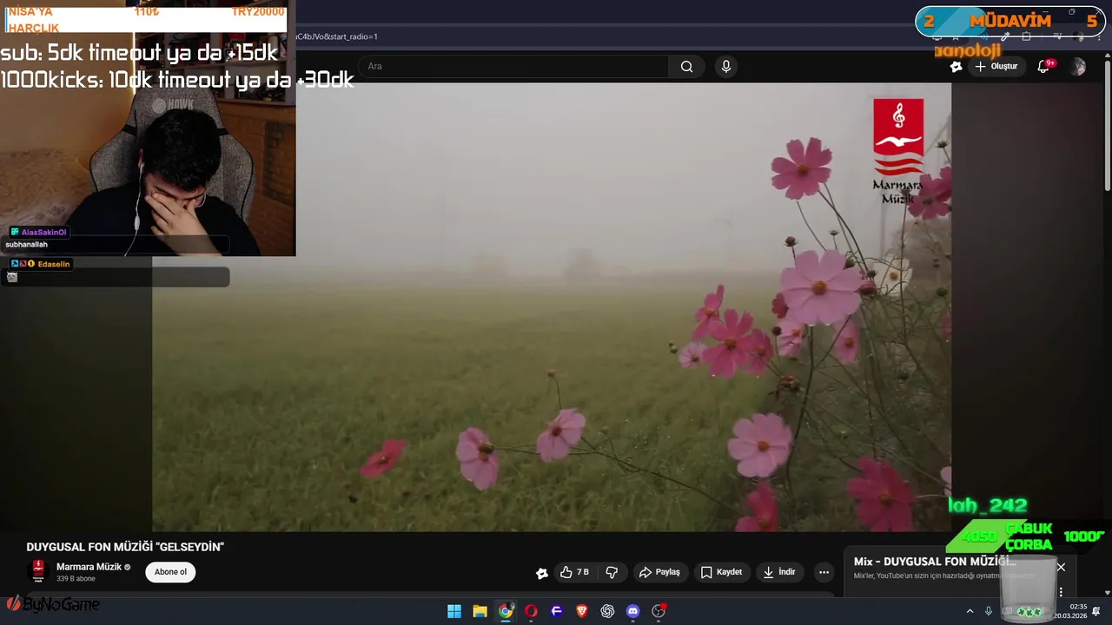This screenshot has height=625, width=1112.
Task: Click the 339 B abone subscriber count
Action: [76, 579]
